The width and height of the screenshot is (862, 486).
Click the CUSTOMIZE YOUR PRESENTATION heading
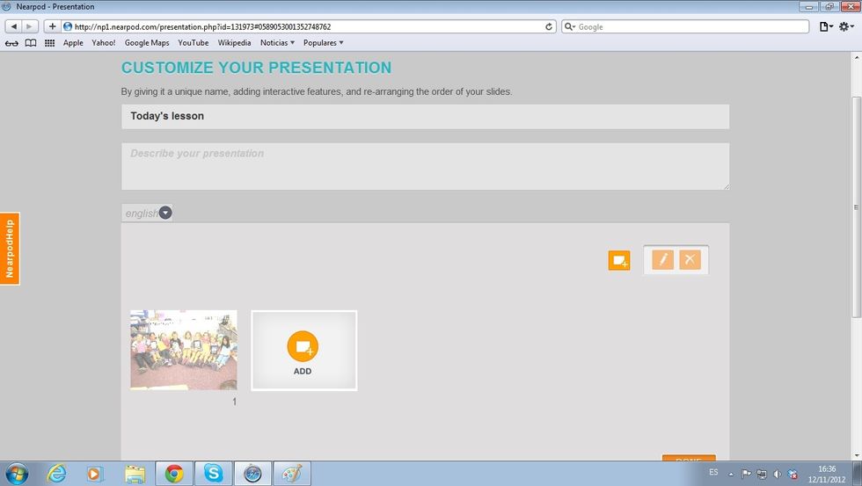[x=256, y=68]
